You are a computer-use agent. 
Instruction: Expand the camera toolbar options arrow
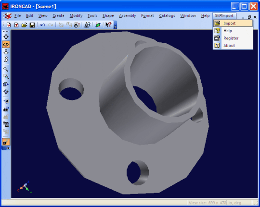click(x=6, y=148)
